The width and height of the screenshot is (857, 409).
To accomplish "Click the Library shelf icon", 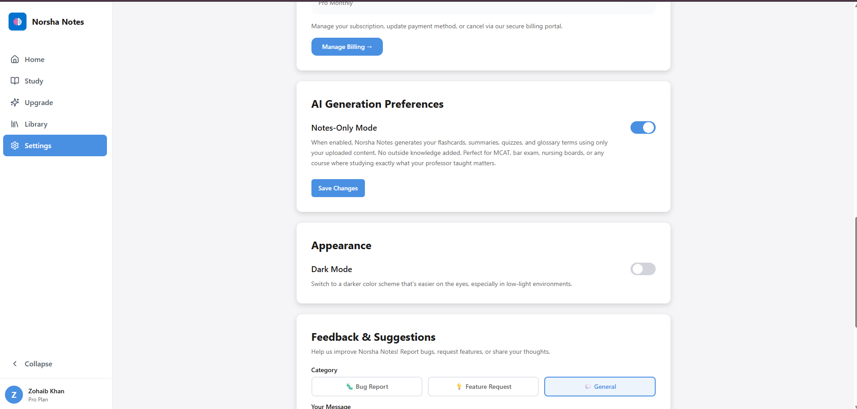I will point(15,124).
